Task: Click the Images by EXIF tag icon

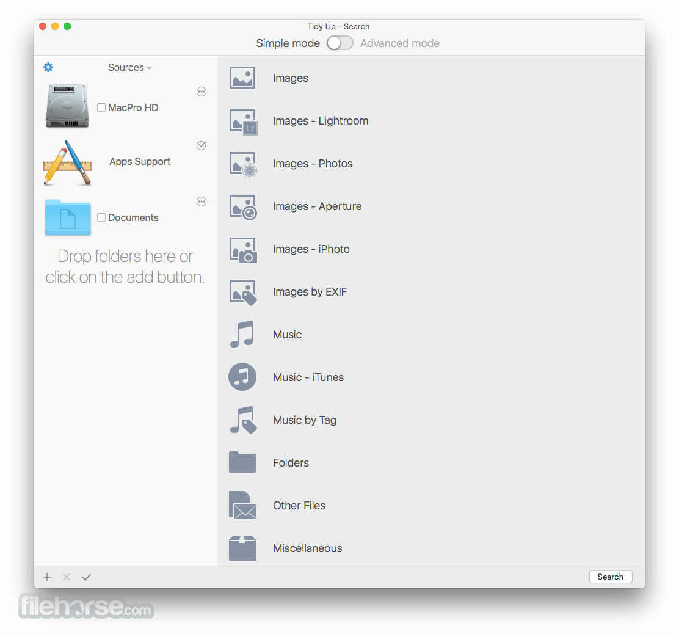Action: click(243, 293)
